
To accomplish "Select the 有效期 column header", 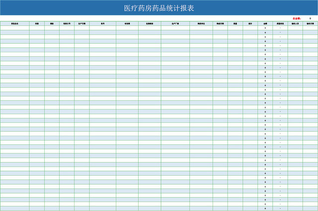I will 127,23.
